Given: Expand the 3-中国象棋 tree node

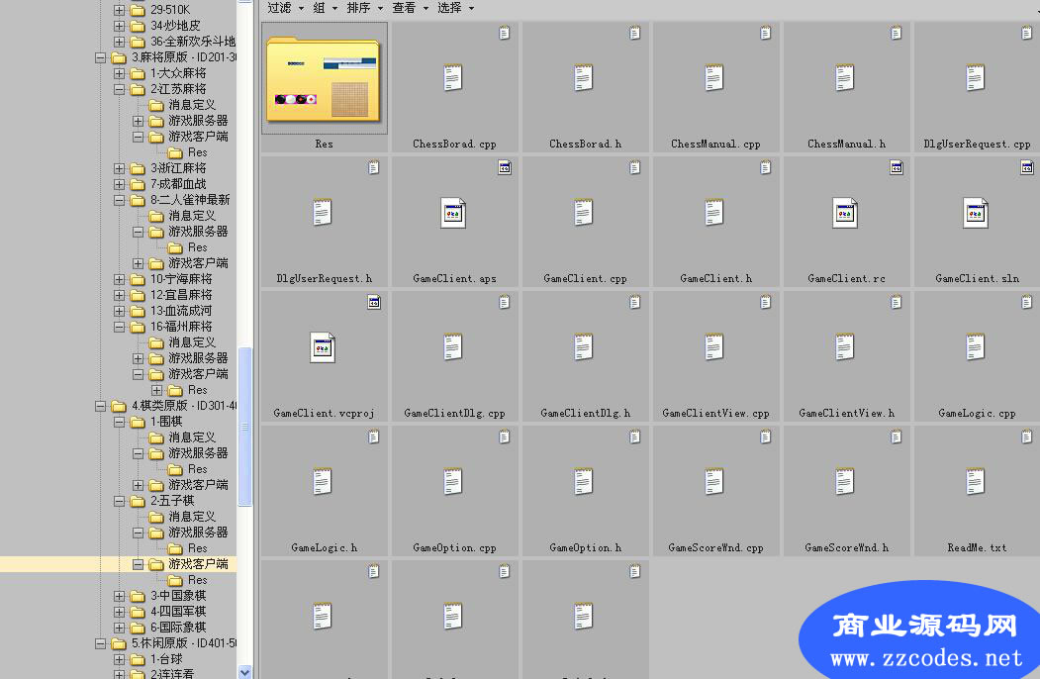Looking at the screenshot, I should click(x=119, y=596).
